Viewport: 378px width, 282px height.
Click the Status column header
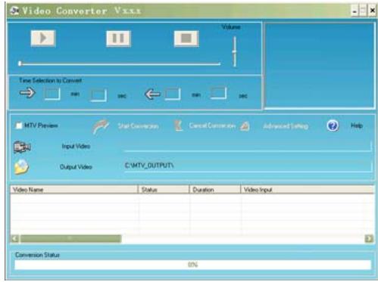(164, 190)
